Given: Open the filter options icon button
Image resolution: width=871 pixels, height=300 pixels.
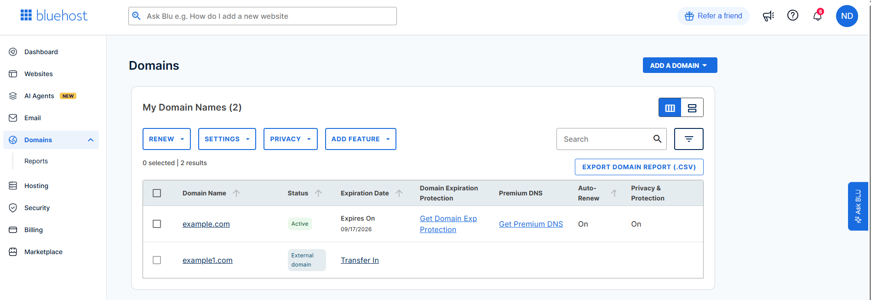Looking at the screenshot, I should click(x=689, y=139).
